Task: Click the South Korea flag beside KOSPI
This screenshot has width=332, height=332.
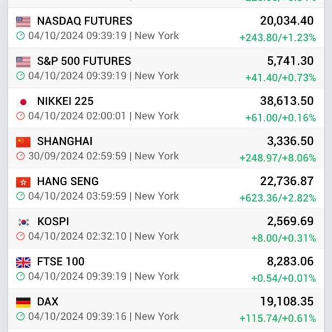Action: click(23, 222)
